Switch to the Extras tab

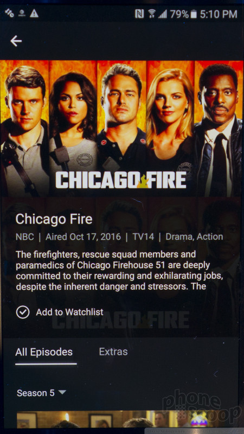pos(113,352)
